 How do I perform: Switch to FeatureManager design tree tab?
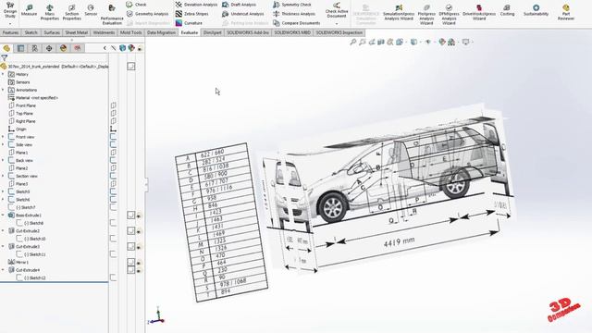[6, 48]
